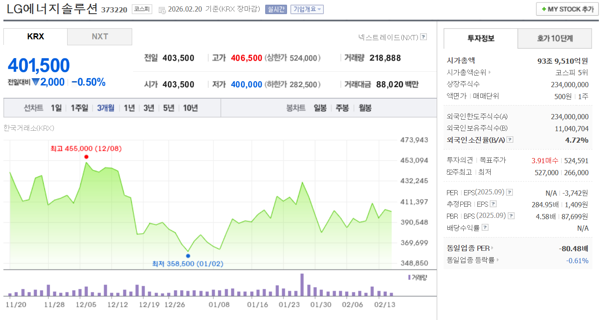Click the NXT help question-mark icon
Viewport: 601px width, 320px height.
click(423, 37)
